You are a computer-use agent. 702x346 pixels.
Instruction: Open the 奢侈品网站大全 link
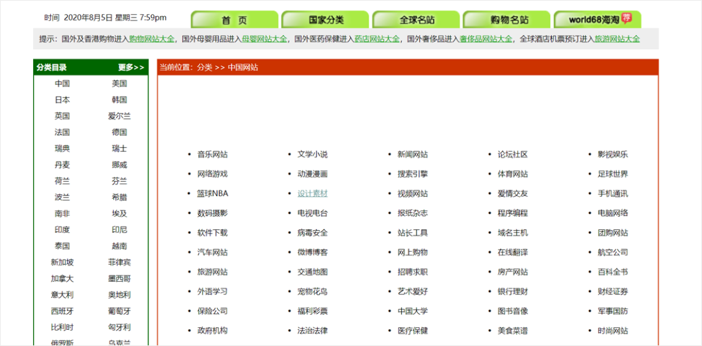coord(486,39)
